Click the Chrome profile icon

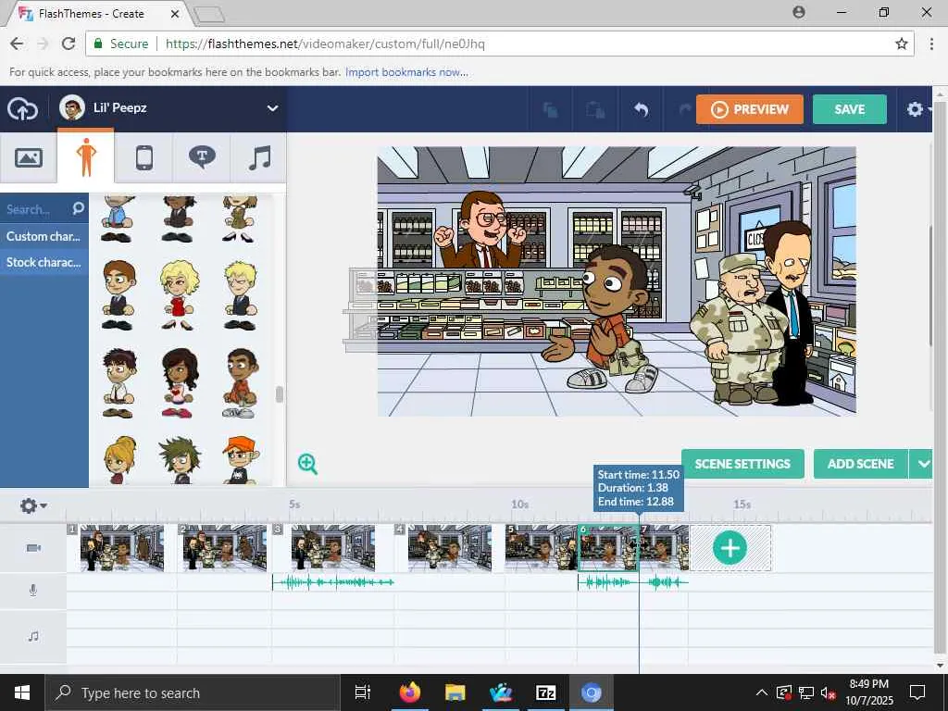(799, 12)
